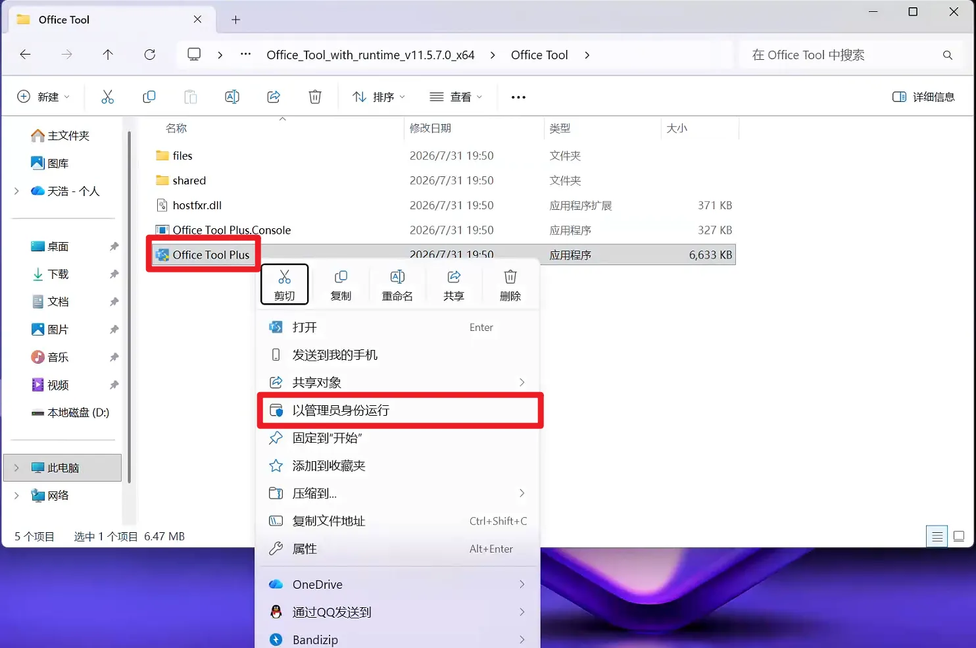Viewport: 976px width, 648px height.
Task: Click the Share icon in the toolbar
Action: coord(274,97)
